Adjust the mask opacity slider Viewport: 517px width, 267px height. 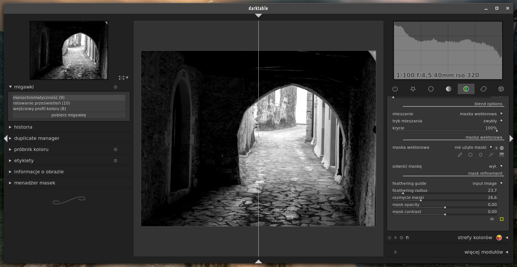[445, 205]
